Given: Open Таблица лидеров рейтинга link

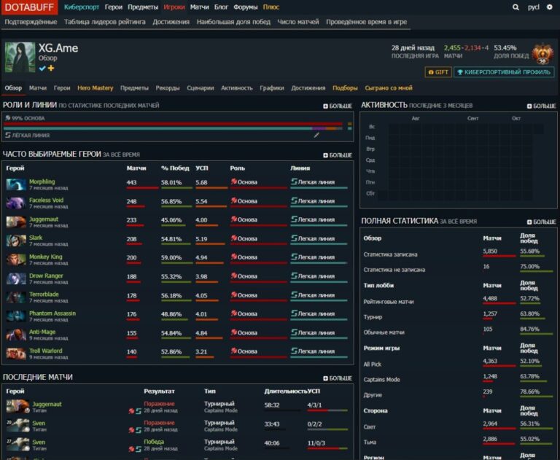Looking at the screenshot, I should [105, 22].
